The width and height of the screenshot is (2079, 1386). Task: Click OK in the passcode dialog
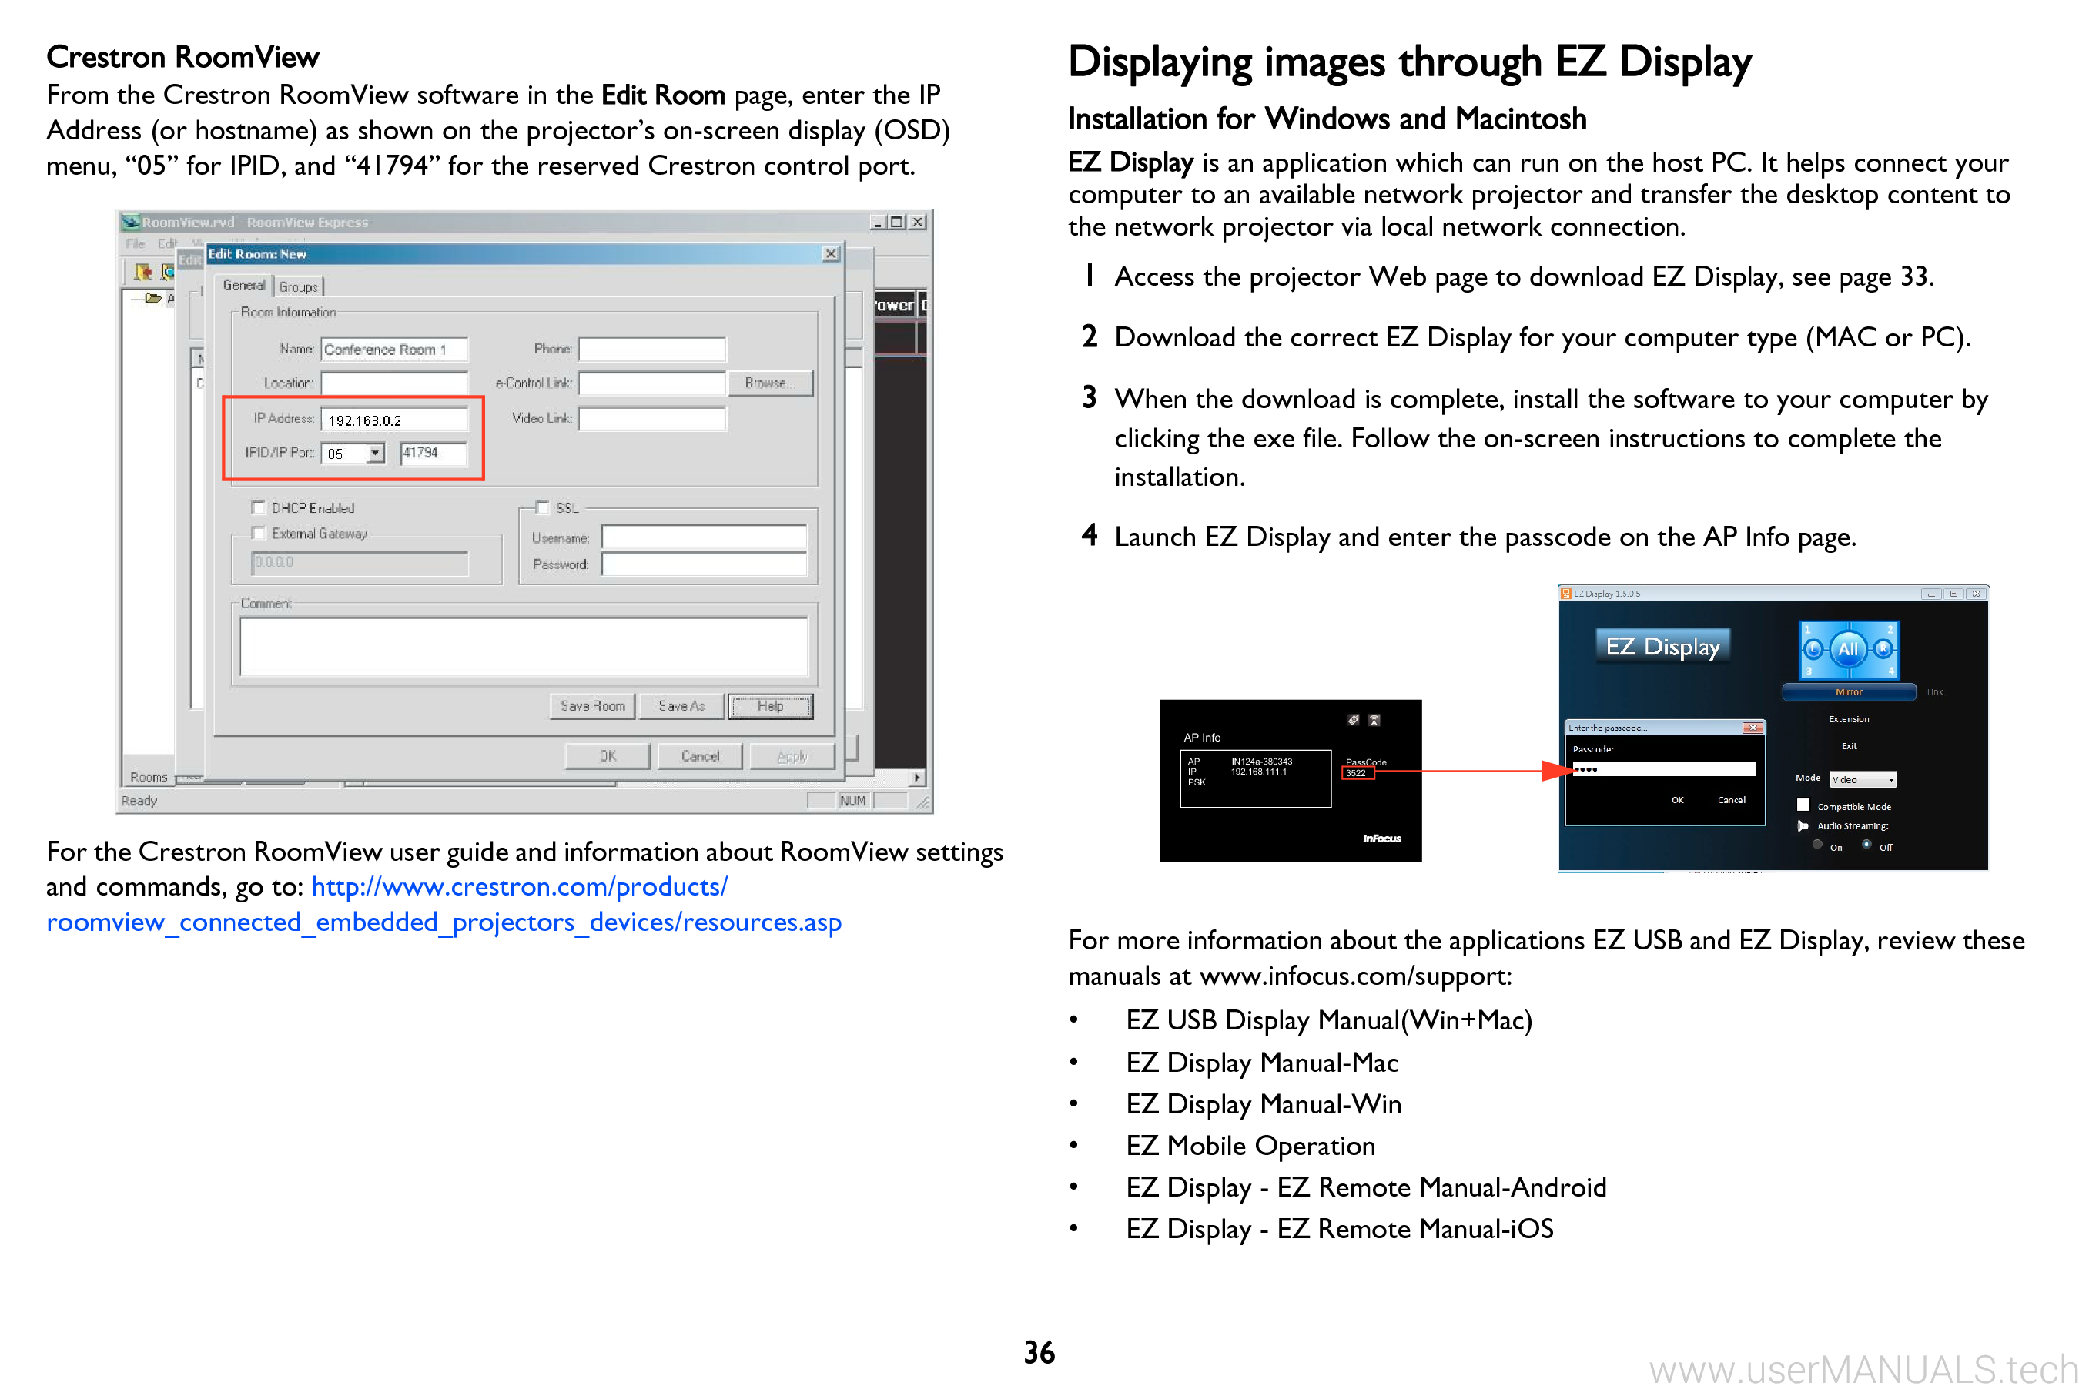[1678, 800]
